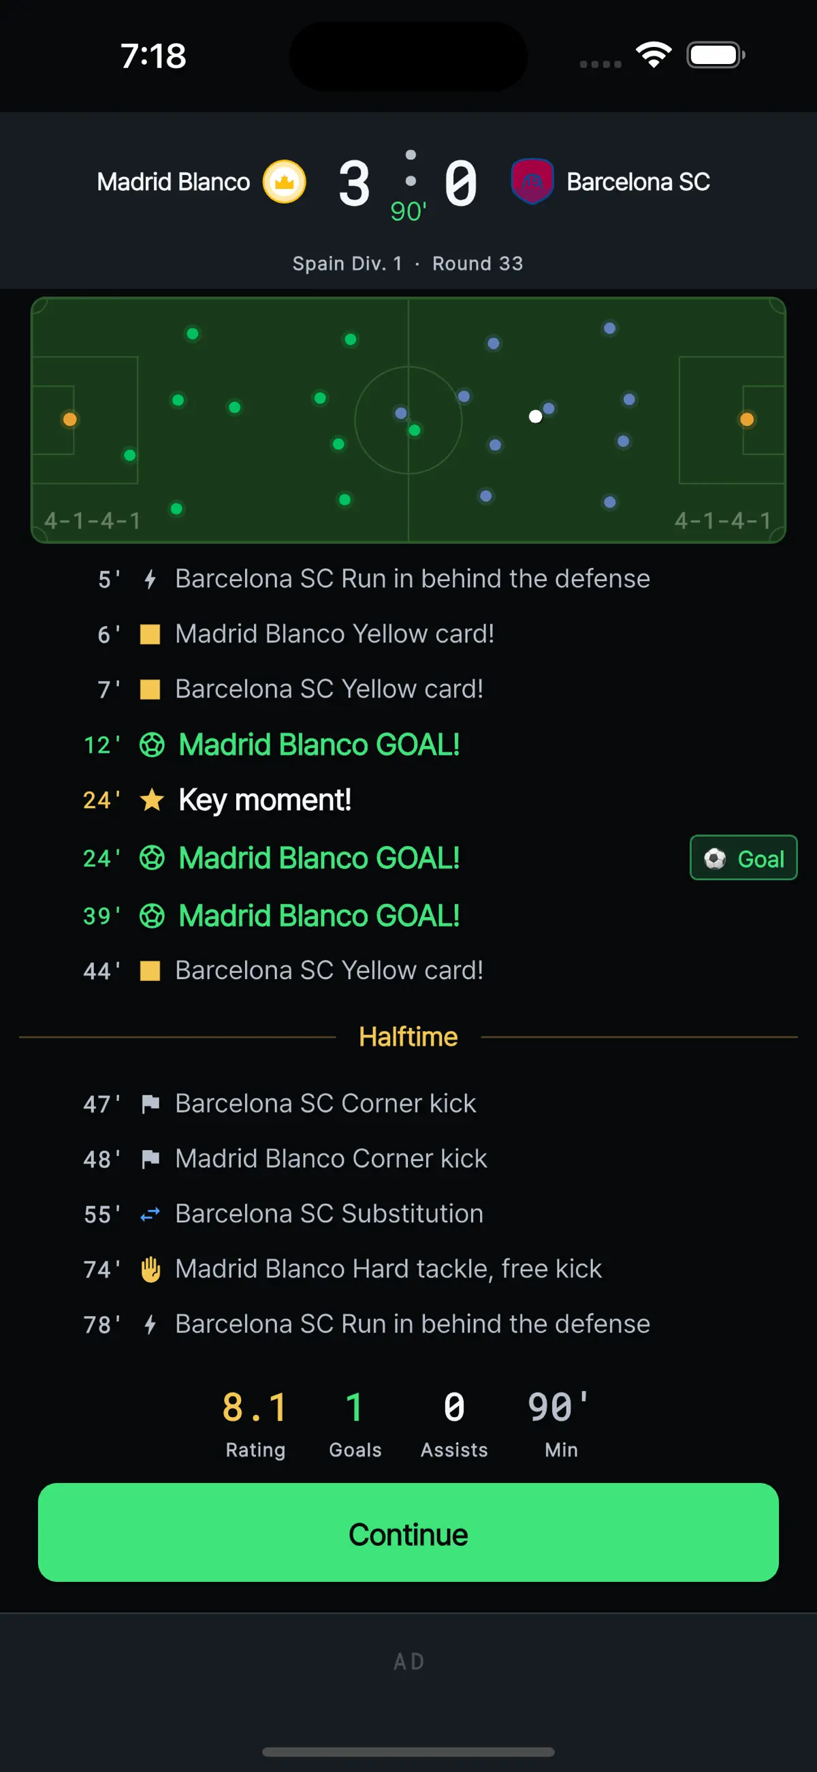The width and height of the screenshot is (817, 1772).
Task: Tap the lightning icon at 78' run
Action: (150, 1324)
